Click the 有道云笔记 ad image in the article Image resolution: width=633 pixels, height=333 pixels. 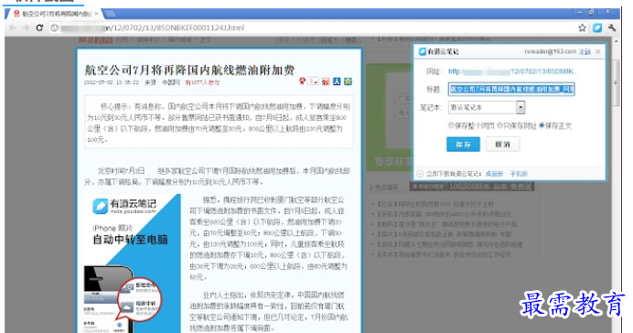133,263
